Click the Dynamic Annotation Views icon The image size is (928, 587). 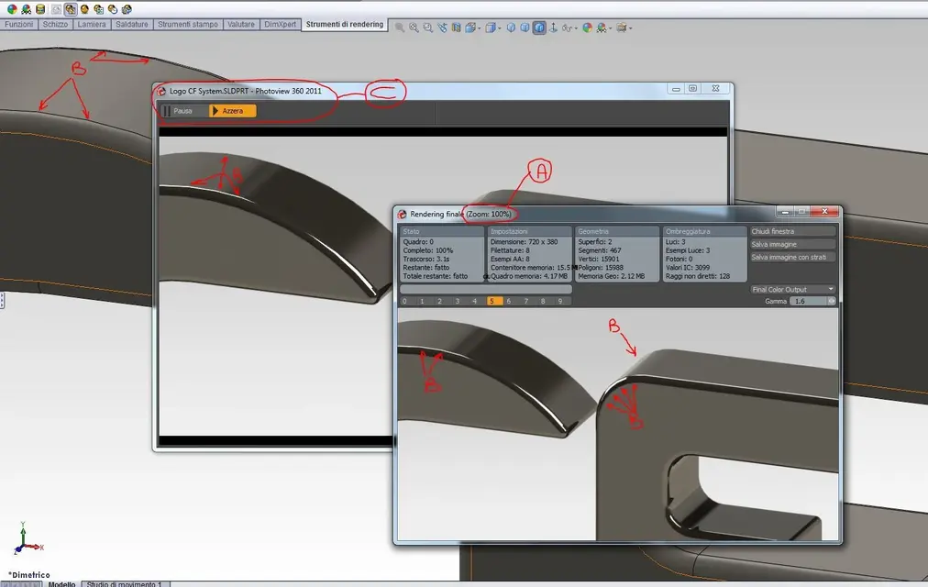coord(457,28)
